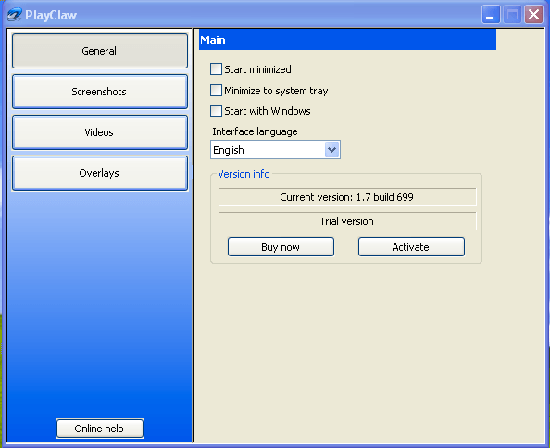Viewport: 550px width, 448px height.
Task: Click the Interface language label
Action: [255, 131]
